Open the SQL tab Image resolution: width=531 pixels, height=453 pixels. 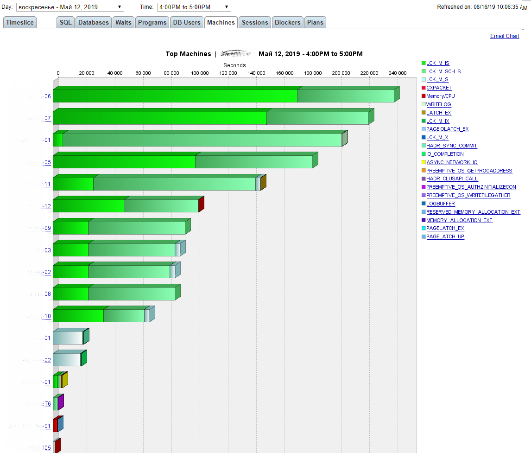click(66, 22)
